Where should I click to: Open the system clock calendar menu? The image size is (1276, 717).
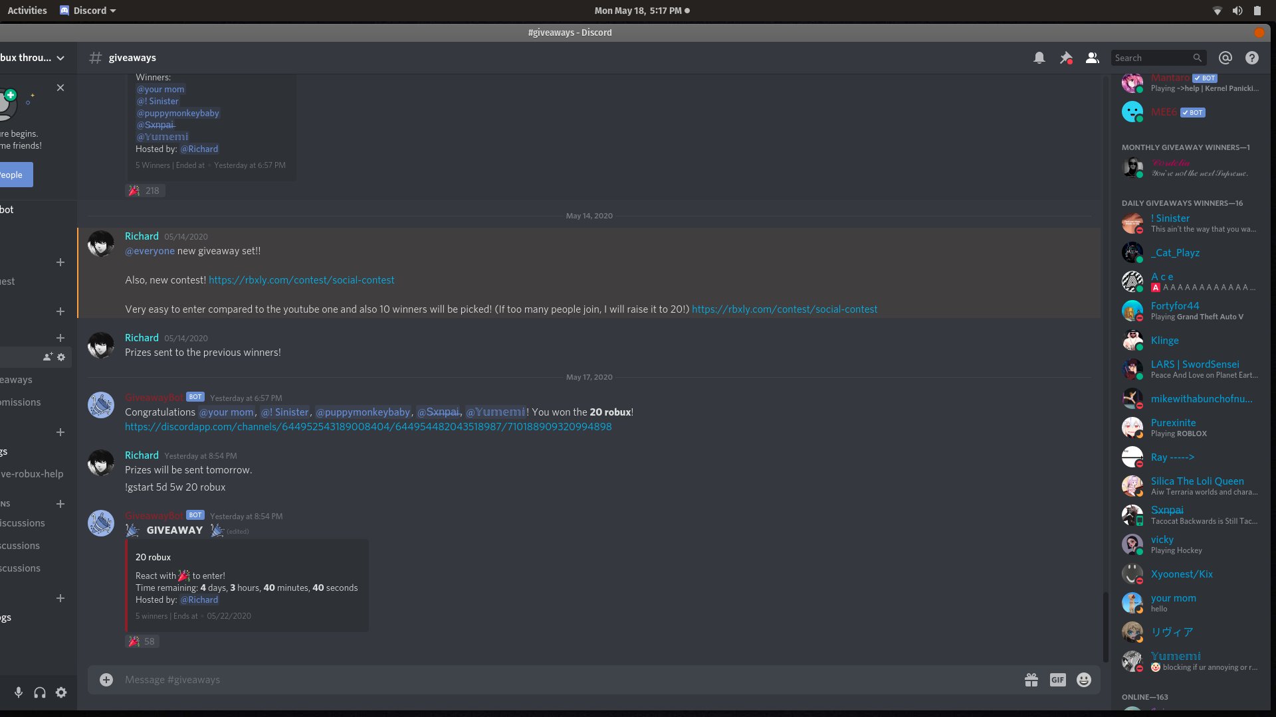click(x=641, y=11)
